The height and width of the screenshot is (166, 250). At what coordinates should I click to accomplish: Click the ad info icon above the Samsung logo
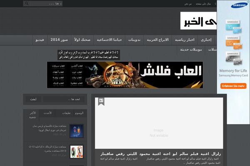pyautogui.click(x=248, y=1)
